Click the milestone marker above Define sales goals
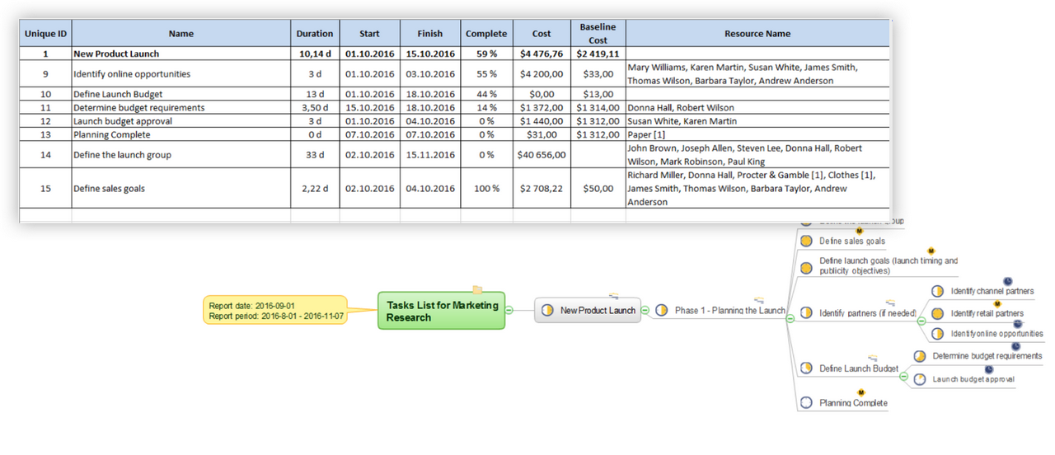 (x=860, y=231)
